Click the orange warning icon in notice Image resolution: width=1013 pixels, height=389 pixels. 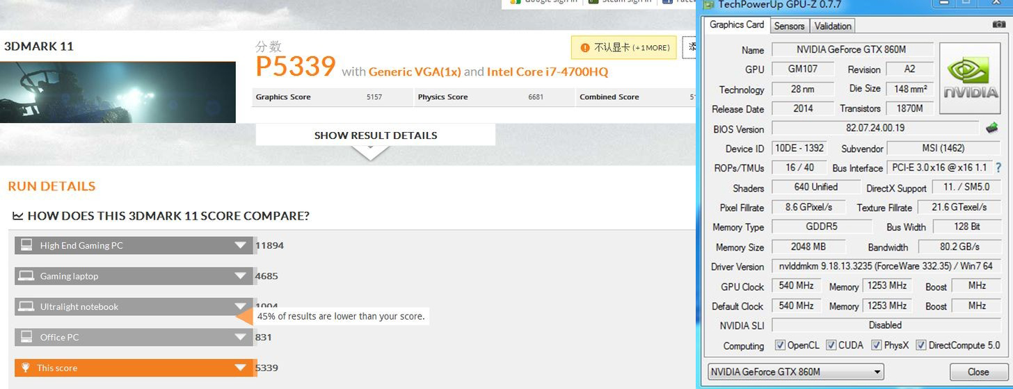coord(585,48)
